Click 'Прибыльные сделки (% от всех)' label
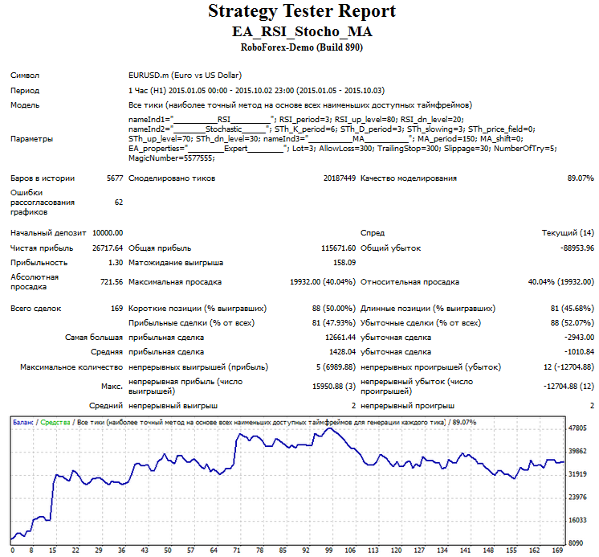The height and width of the screenshot is (557, 599). pyautogui.click(x=191, y=323)
